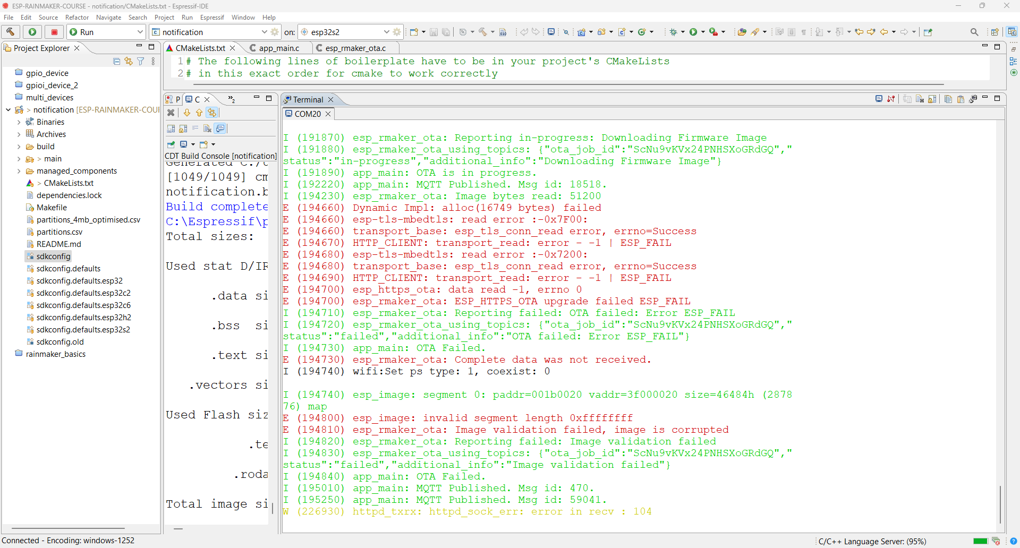Close the COM20 terminal tab
This screenshot has height=548, width=1020.
tap(328, 114)
